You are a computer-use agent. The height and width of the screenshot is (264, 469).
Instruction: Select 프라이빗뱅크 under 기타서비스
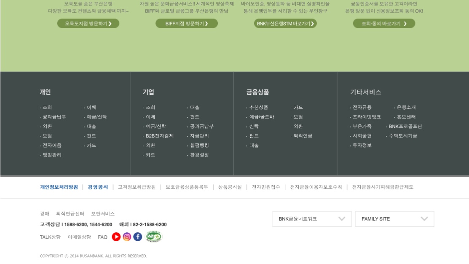click(x=367, y=117)
